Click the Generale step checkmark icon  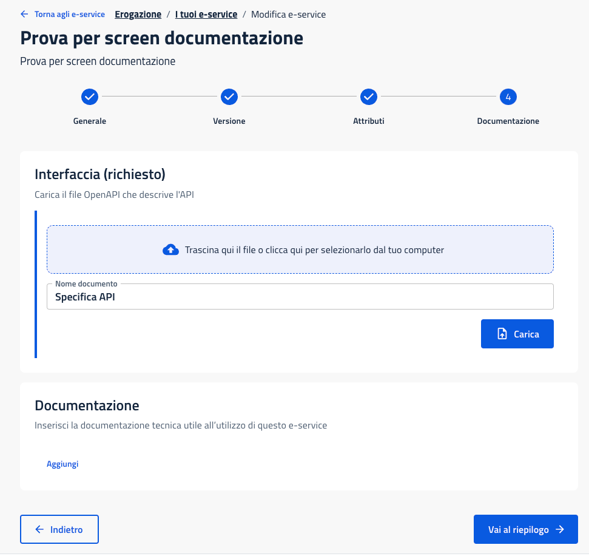[x=90, y=97]
